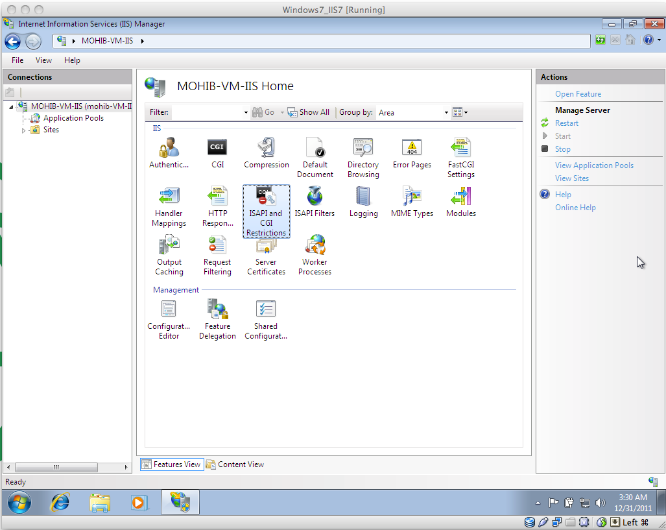Open the MIME Types icon
Screen dimensions: 666x530
tap(412, 197)
